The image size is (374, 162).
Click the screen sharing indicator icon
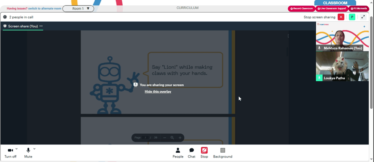135,85
